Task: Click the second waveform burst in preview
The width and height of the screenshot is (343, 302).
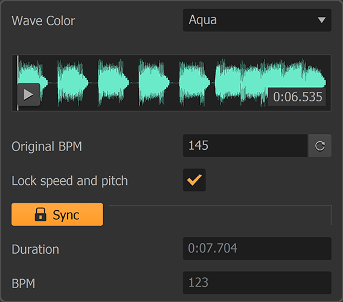Action: [73, 83]
